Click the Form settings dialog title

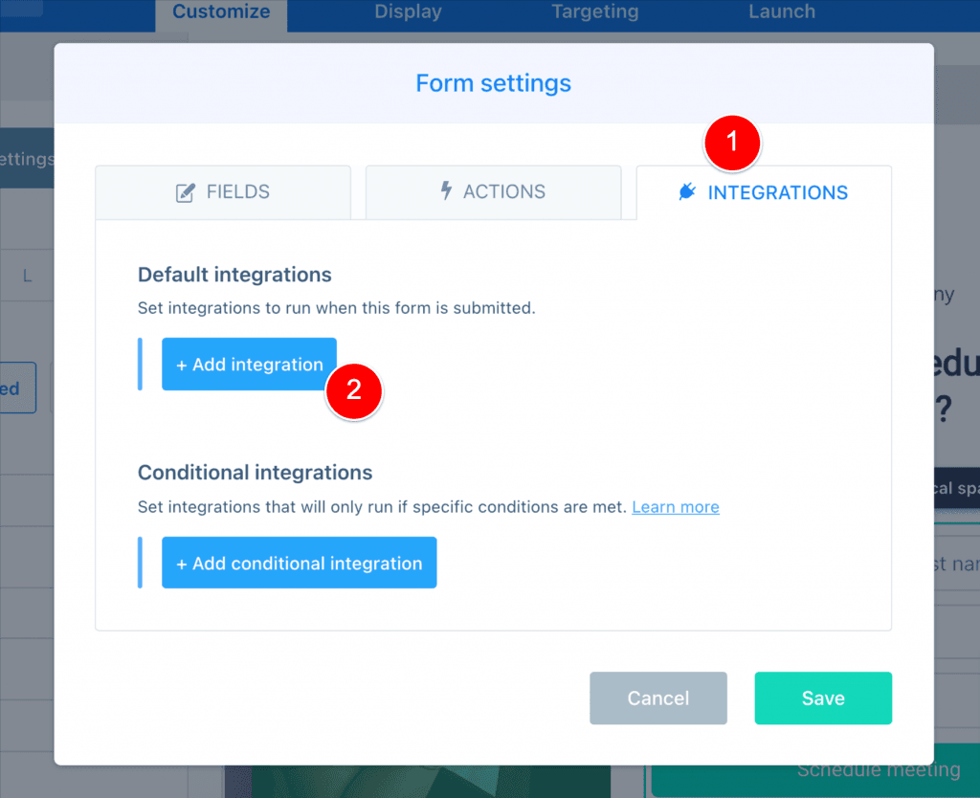tap(493, 83)
